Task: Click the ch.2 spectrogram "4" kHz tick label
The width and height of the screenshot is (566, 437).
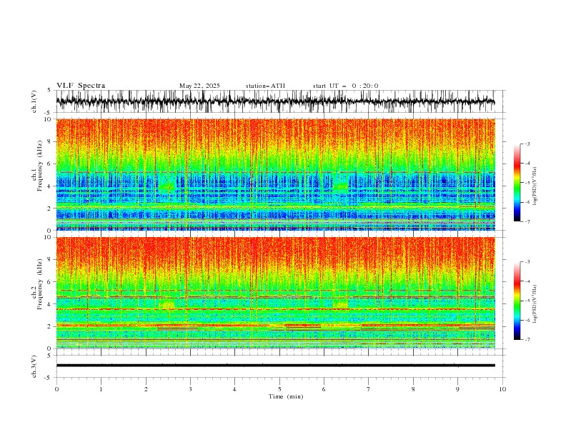Action: pos(49,304)
